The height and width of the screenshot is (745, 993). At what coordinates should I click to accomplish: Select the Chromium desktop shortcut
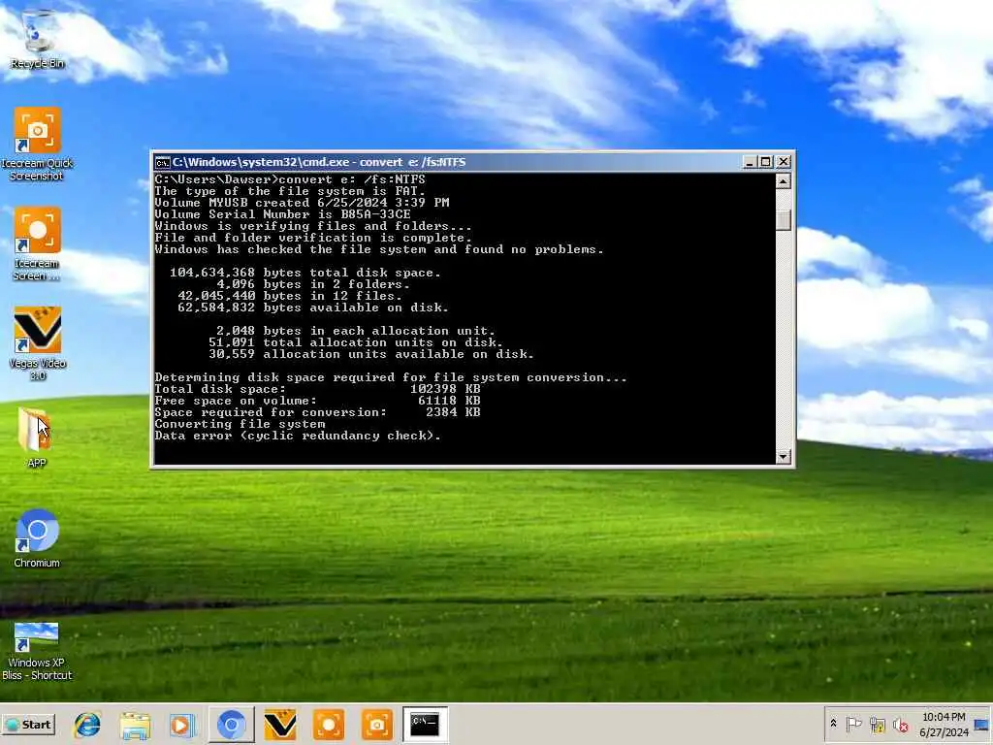(37, 538)
